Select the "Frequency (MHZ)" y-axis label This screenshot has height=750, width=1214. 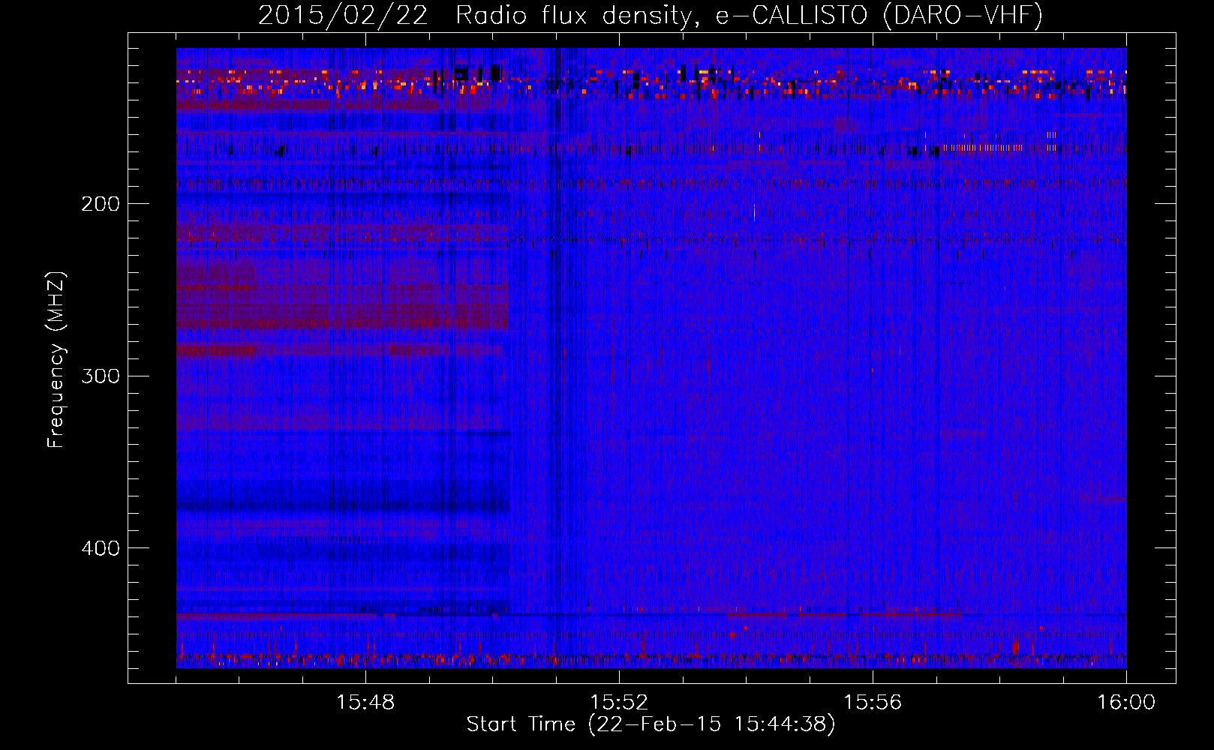(56, 359)
